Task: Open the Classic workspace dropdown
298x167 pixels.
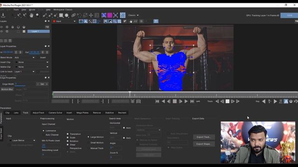Action: (x=133, y=15)
